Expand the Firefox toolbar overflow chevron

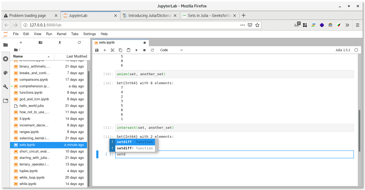pos(347,25)
